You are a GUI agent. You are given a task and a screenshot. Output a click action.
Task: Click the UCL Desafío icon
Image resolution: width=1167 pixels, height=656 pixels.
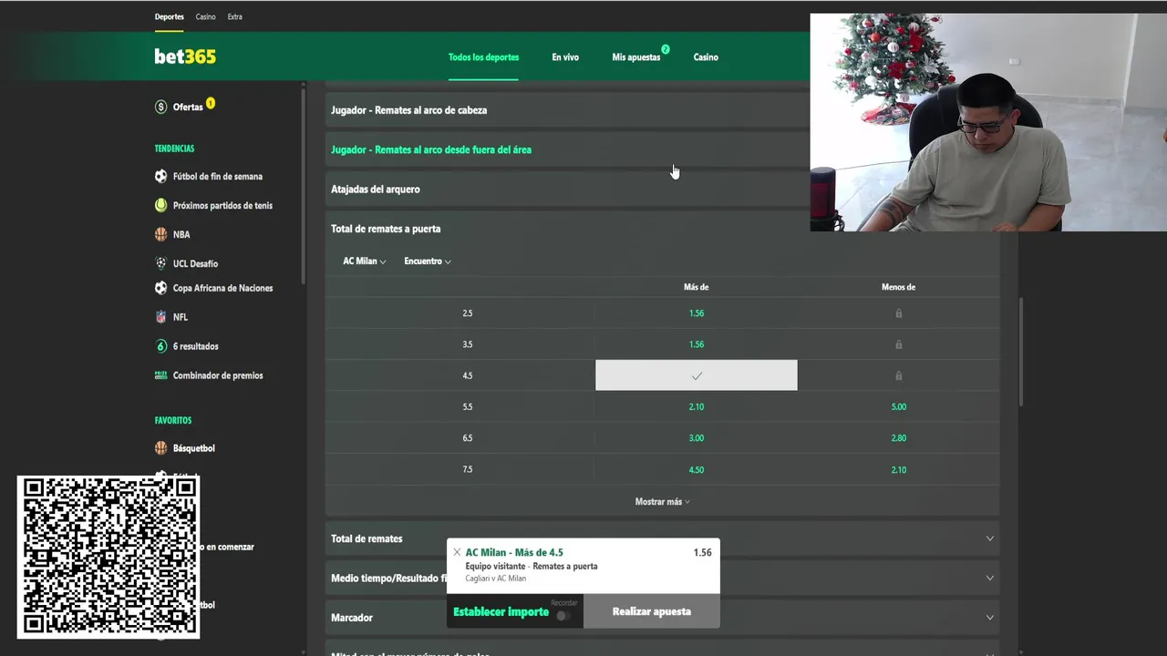pos(161,263)
